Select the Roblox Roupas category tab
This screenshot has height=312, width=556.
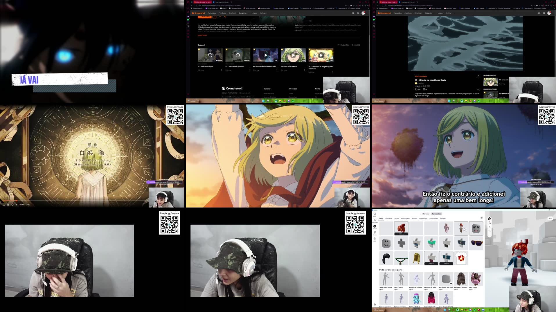(414, 219)
